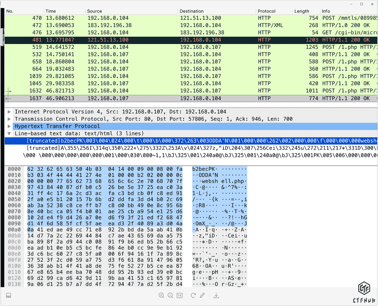Rotate the image with the rotate icon
378x306 pixels.
coord(193,295)
